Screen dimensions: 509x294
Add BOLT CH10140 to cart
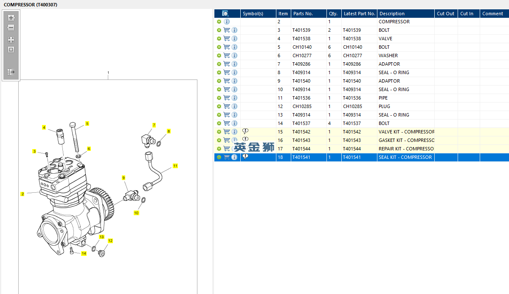[x=227, y=47]
